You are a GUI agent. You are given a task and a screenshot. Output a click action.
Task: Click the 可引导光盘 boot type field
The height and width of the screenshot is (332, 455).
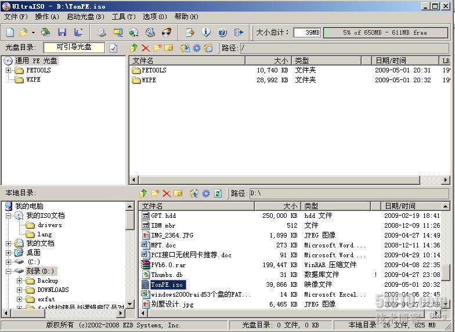pos(74,48)
